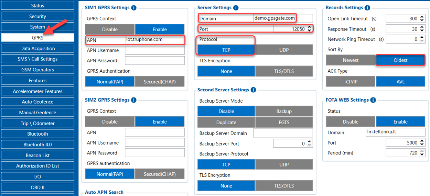Screen dimensions: 430x196
Task: Select UDP protocol in Server Settings
Action: coord(284,50)
